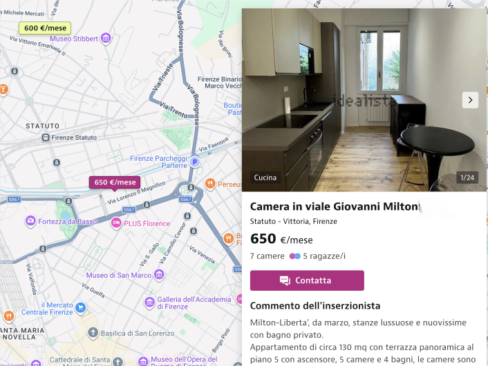488x366 pixels.
Task: Select the Basilica di San Lorenzo icon
Action: 93,335
